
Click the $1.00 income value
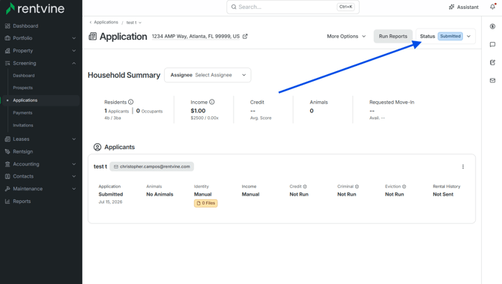(198, 111)
